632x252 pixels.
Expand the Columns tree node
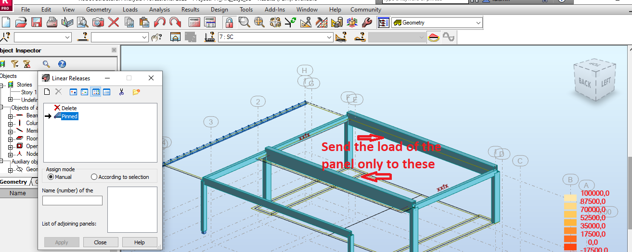click(10, 123)
